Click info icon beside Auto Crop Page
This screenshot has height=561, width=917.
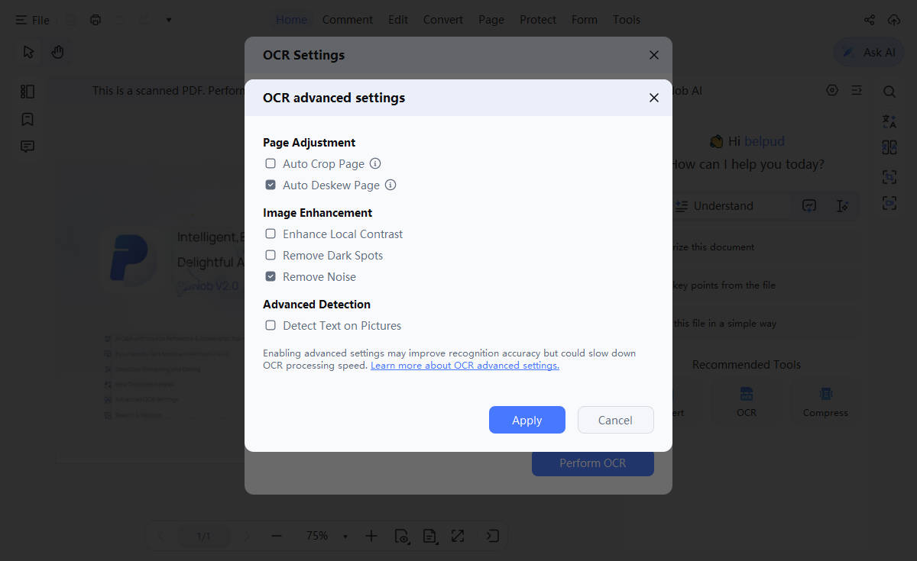(x=375, y=163)
